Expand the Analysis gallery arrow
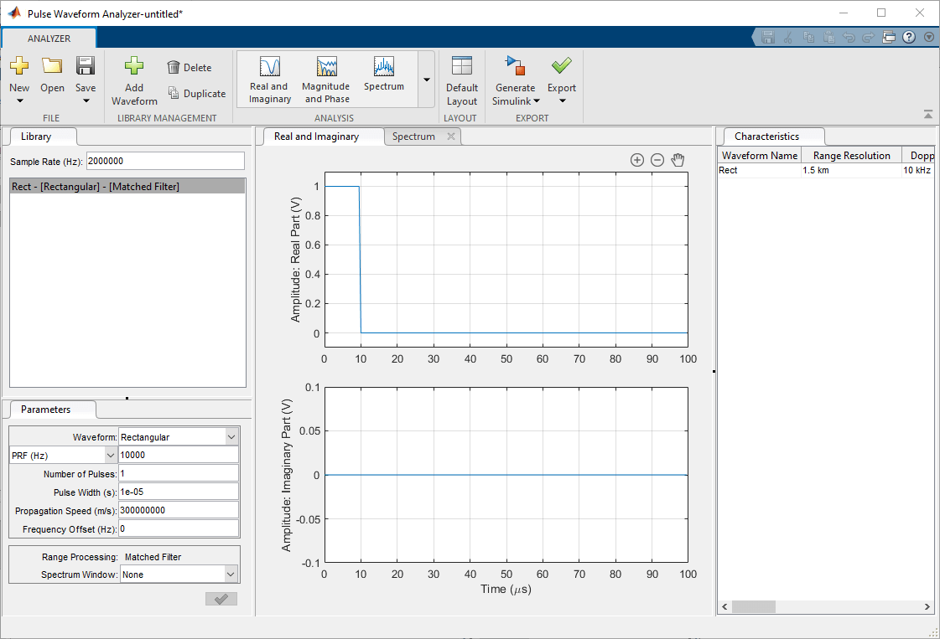The image size is (940, 639). click(426, 80)
